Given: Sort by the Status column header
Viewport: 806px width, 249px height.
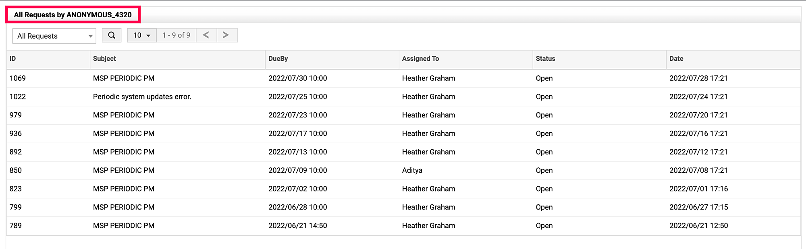Looking at the screenshot, I should click(545, 59).
